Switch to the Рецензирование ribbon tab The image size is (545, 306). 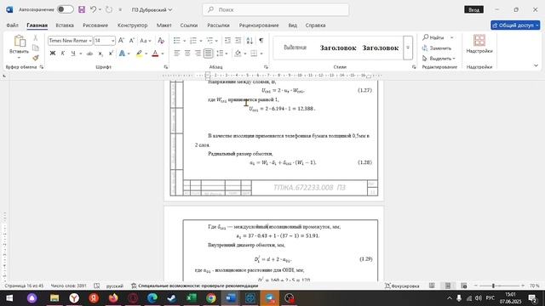point(259,25)
